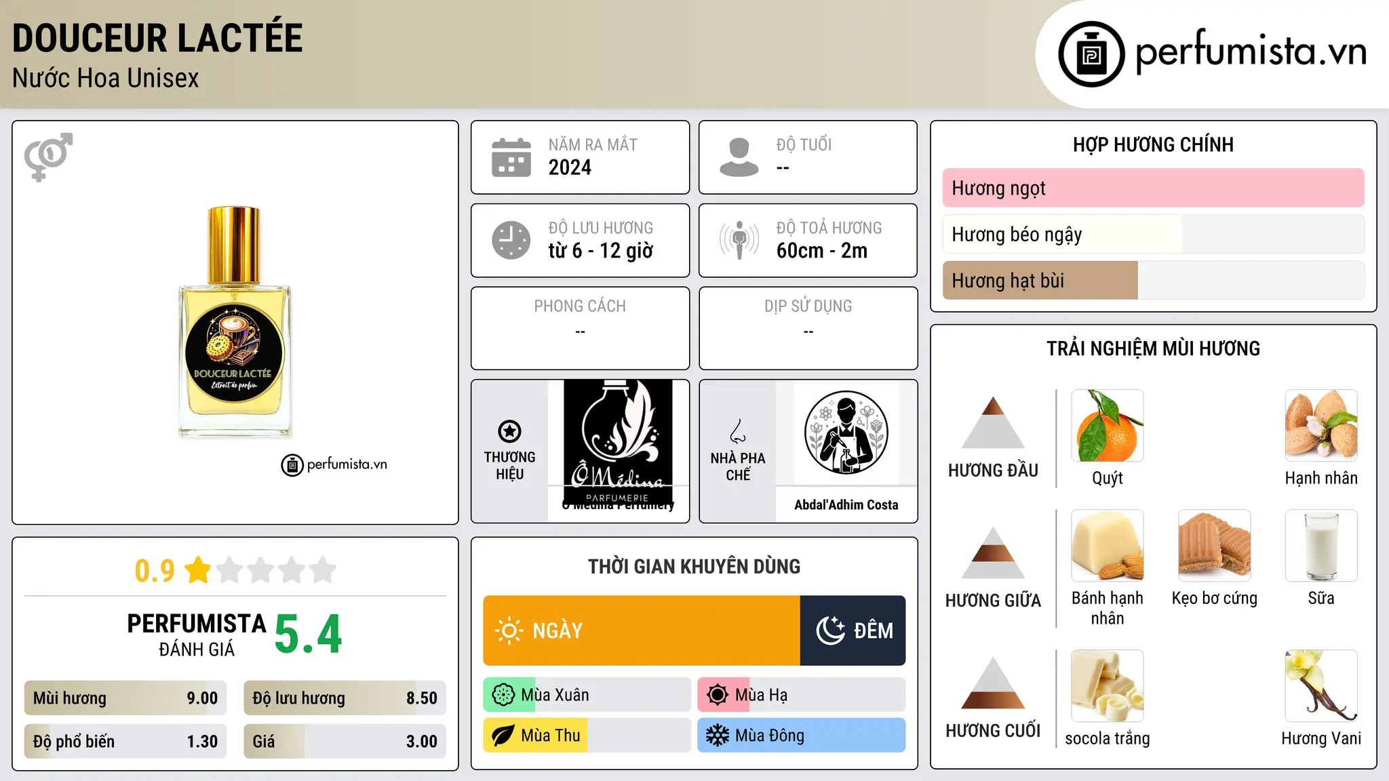1389x781 pixels.
Task: Click the gold rating star
Action: point(198,569)
